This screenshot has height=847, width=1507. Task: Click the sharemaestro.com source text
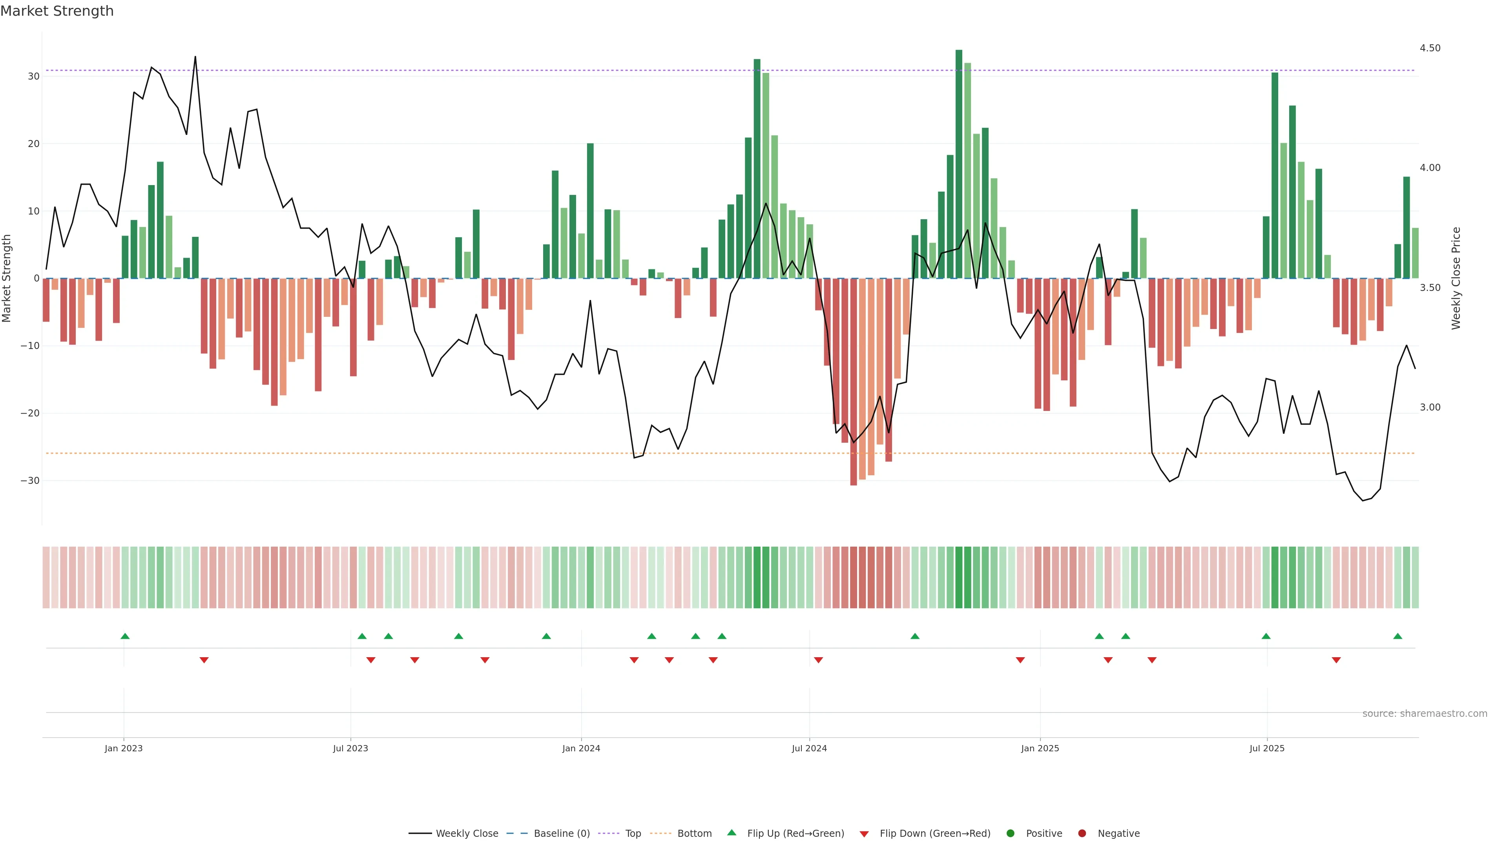point(1425,714)
